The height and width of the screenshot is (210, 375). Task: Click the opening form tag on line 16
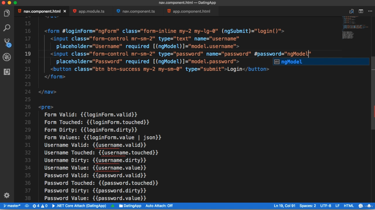(52, 31)
